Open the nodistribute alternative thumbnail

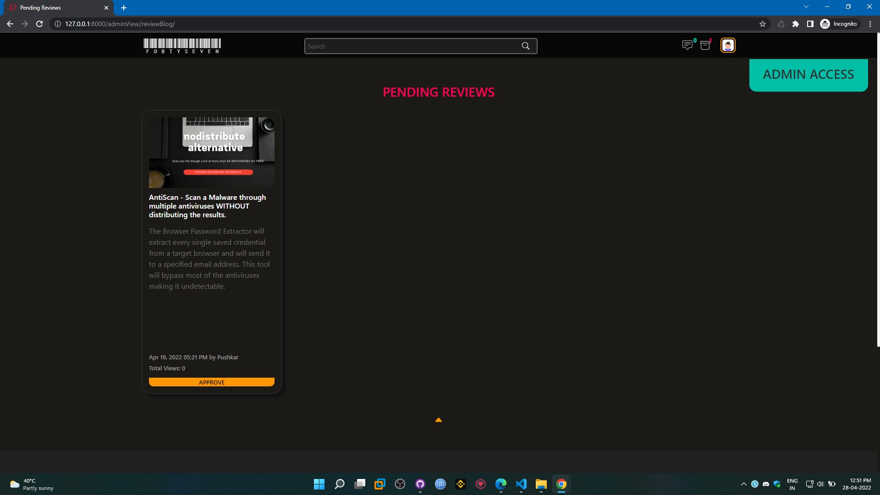click(211, 152)
